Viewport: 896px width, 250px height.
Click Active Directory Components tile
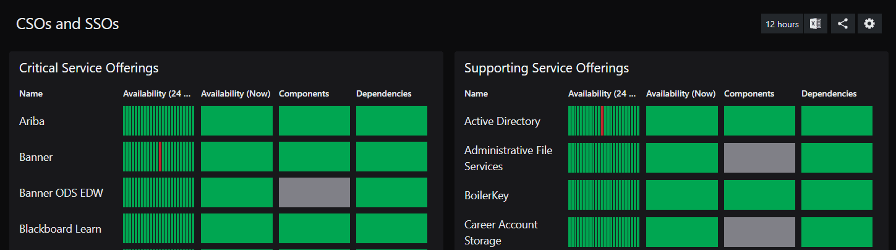759,121
